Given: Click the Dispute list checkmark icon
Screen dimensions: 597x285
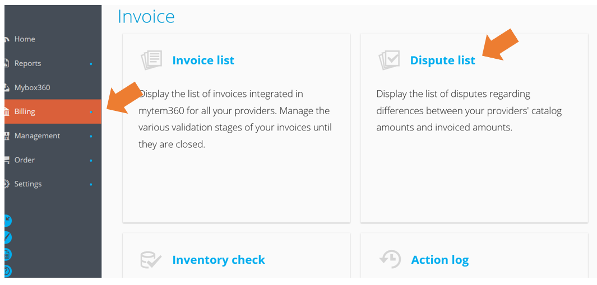Looking at the screenshot, I should [388, 60].
